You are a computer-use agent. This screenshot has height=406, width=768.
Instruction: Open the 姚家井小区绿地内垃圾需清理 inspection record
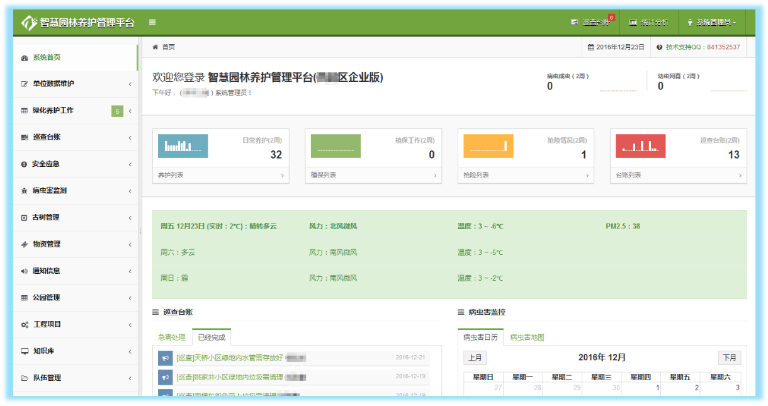[230, 378]
